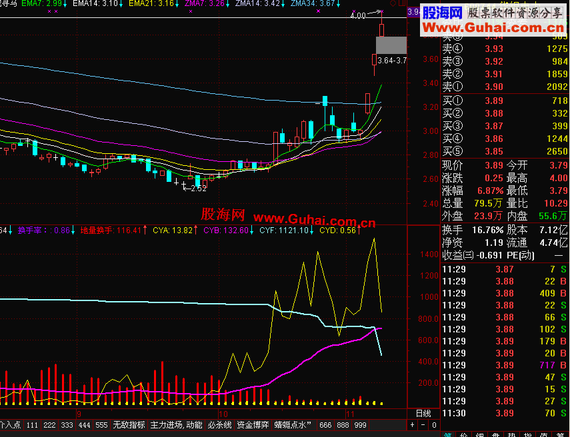Switch to the 444 indicator tab
Screen dimensions: 570x437
[85, 424]
